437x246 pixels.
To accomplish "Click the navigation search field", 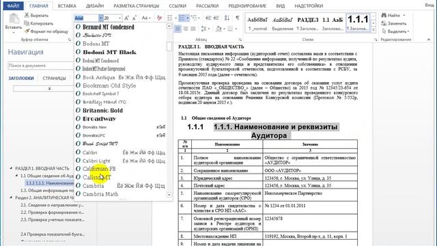I will [41, 66].
